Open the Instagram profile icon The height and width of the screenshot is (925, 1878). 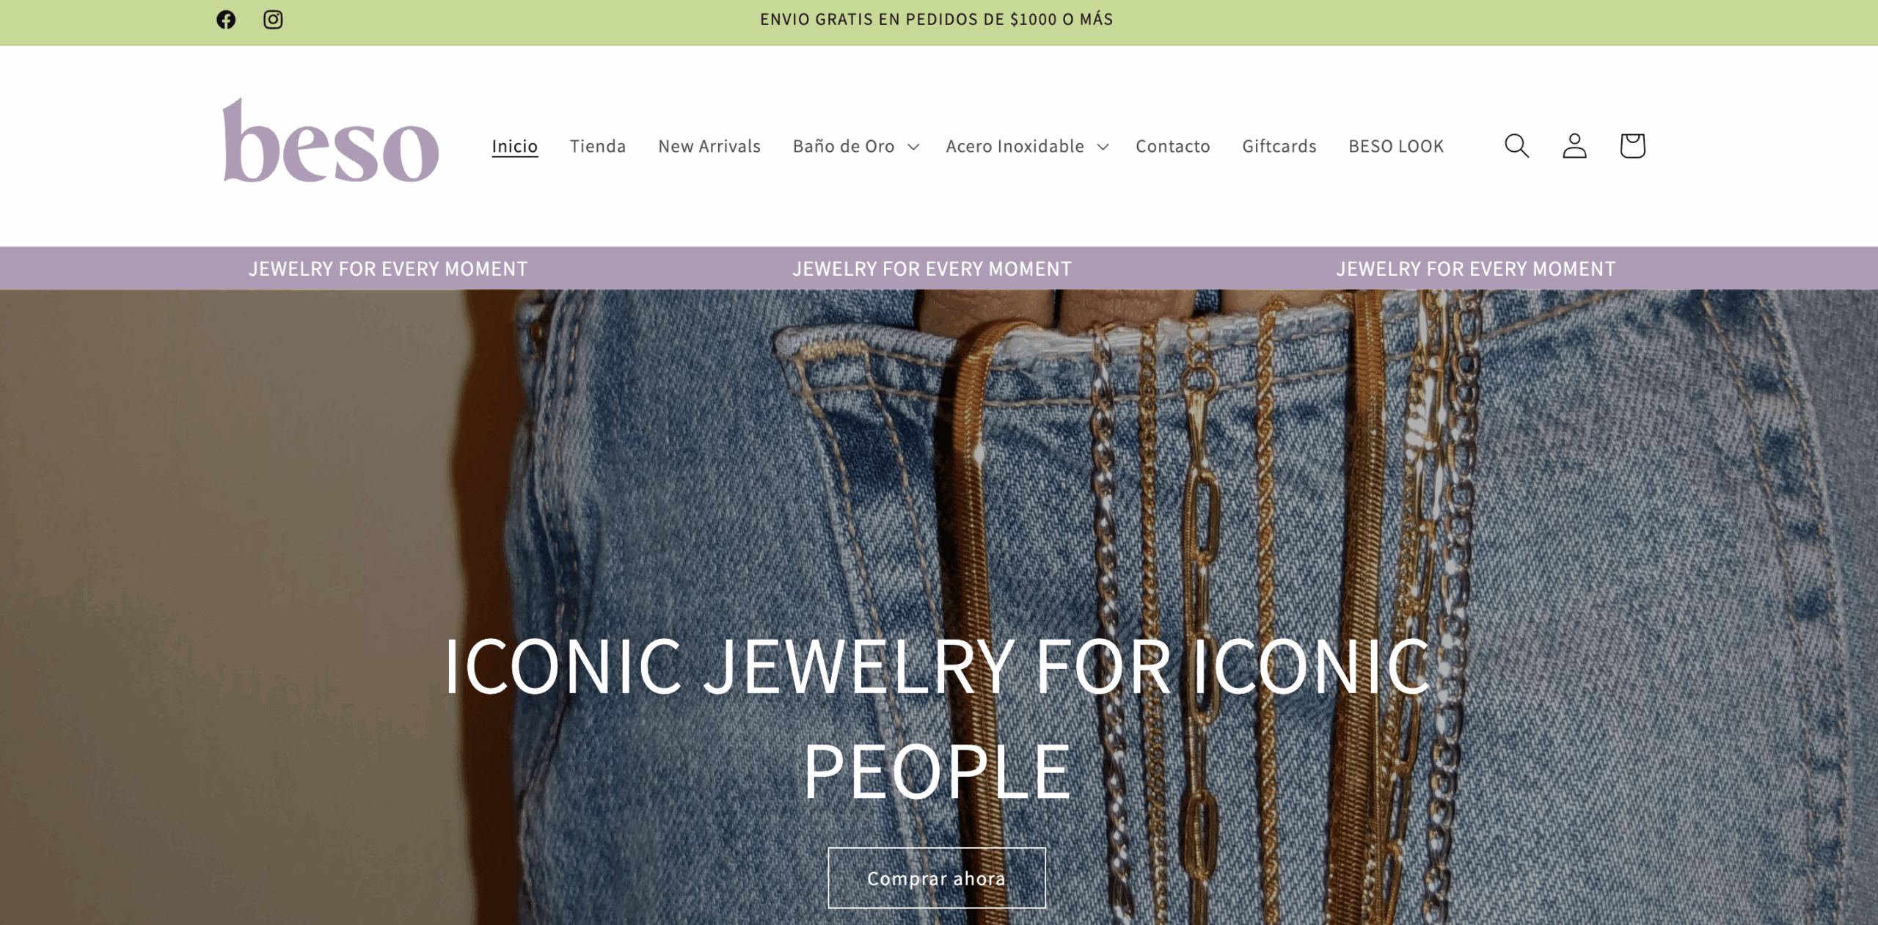pos(273,20)
